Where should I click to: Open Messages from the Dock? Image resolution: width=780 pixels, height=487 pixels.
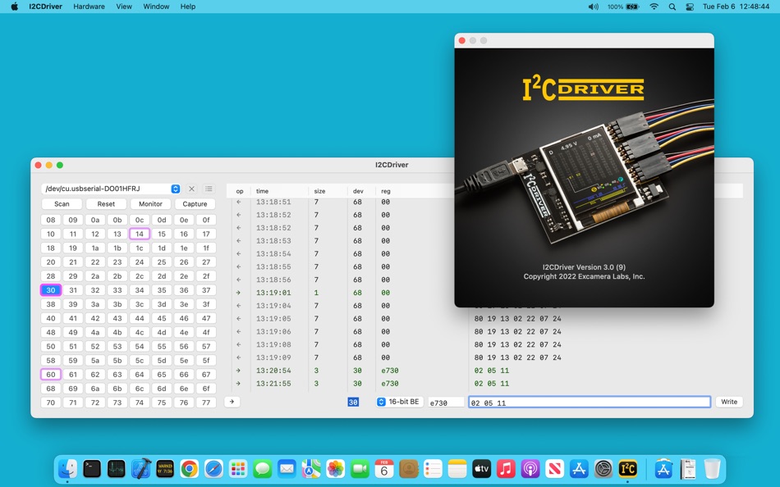coord(263,469)
